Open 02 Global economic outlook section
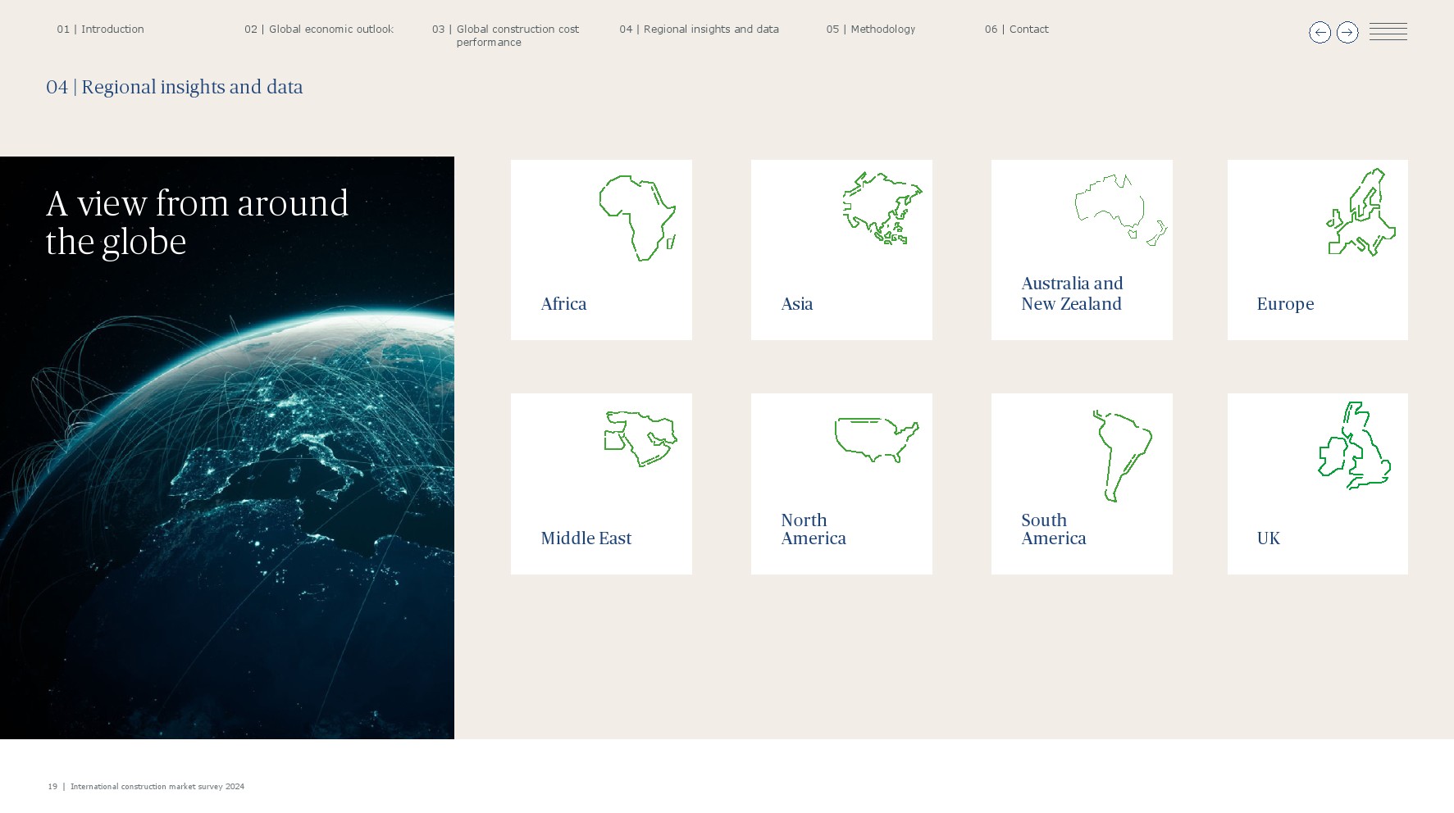The image size is (1454, 813). click(x=318, y=30)
